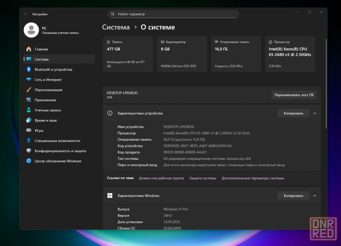The height and width of the screenshot is (246, 341).
Task: Open the Защита системы link
Action: click(203, 178)
